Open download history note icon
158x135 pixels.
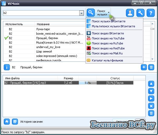[x=15, y=122]
